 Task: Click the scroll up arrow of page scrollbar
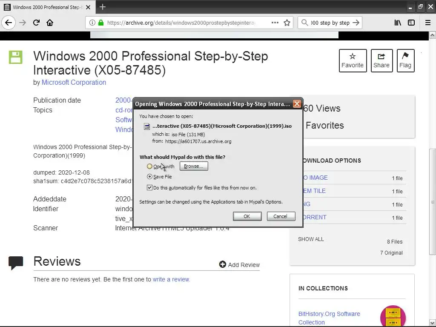433,35
